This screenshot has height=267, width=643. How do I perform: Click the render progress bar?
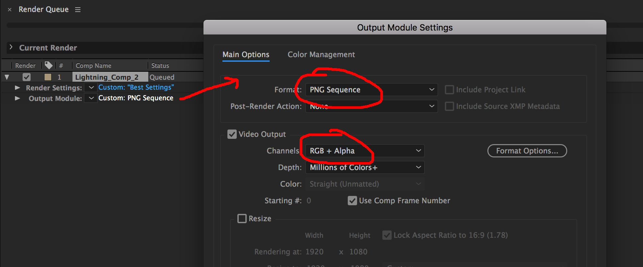[105, 25]
